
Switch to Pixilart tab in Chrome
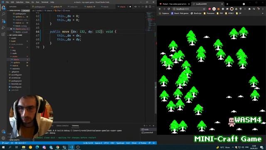pos(174,4)
